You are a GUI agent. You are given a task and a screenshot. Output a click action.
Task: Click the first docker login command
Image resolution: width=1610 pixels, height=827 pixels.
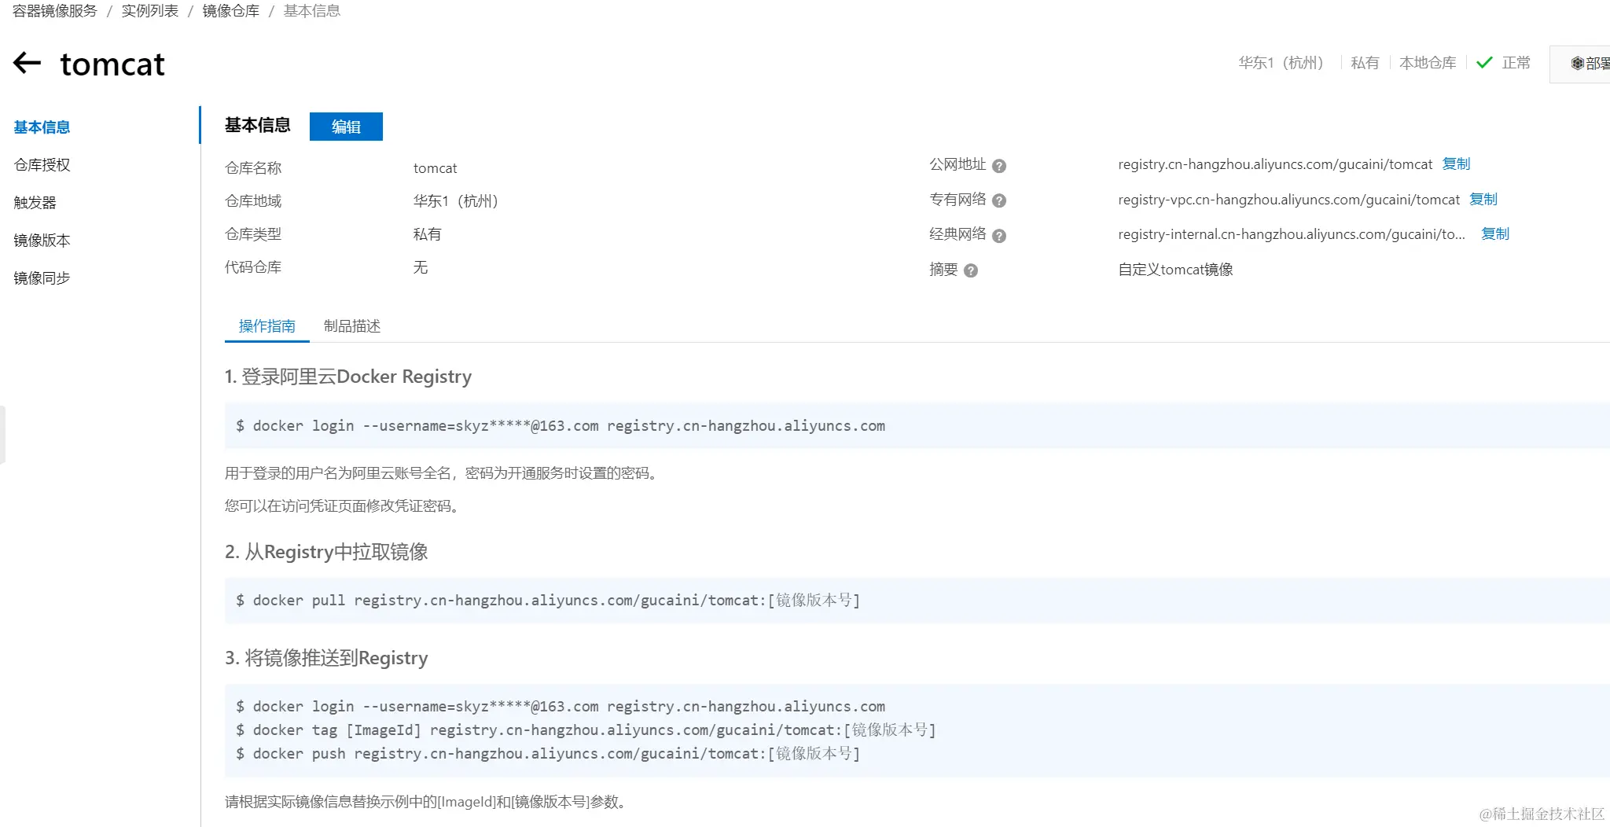coord(561,426)
